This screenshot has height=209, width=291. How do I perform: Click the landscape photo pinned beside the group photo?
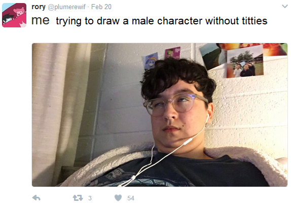pos(211,56)
